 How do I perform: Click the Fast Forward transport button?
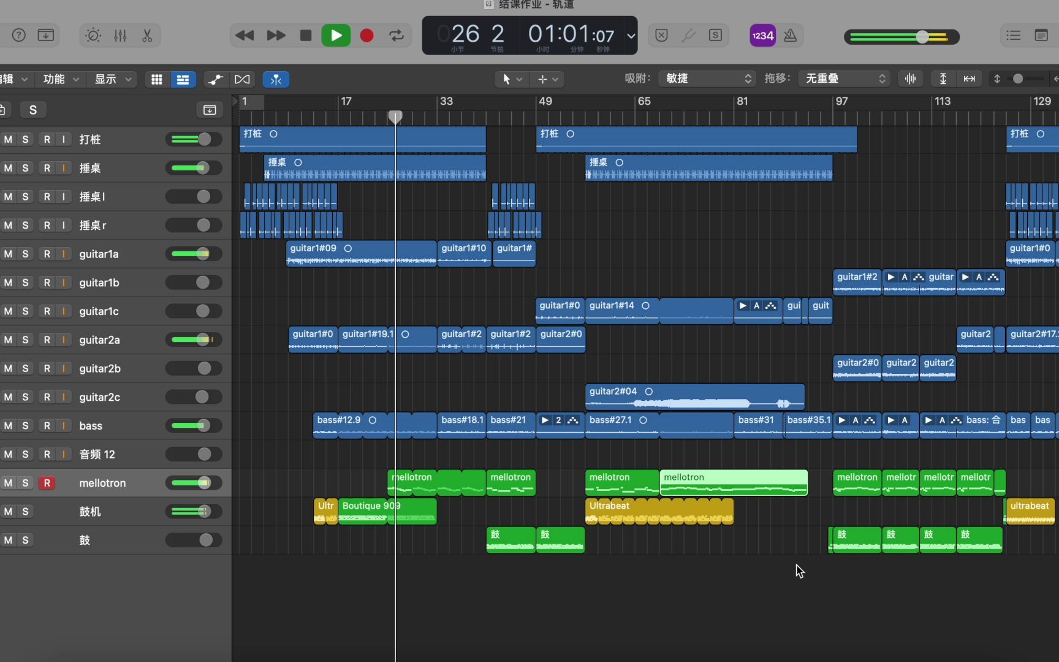[276, 36]
